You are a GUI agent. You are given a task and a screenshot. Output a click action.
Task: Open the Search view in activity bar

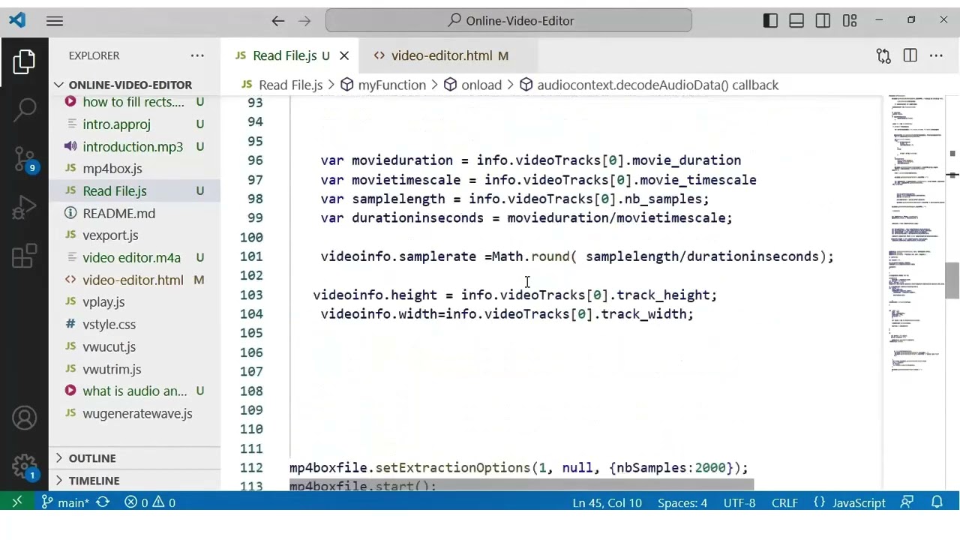click(x=24, y=109)
